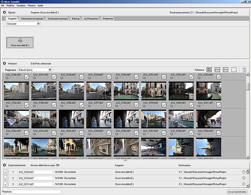Switch to the Destinazione primaria tab
This screenshot has height=195, width=251.
58,19
